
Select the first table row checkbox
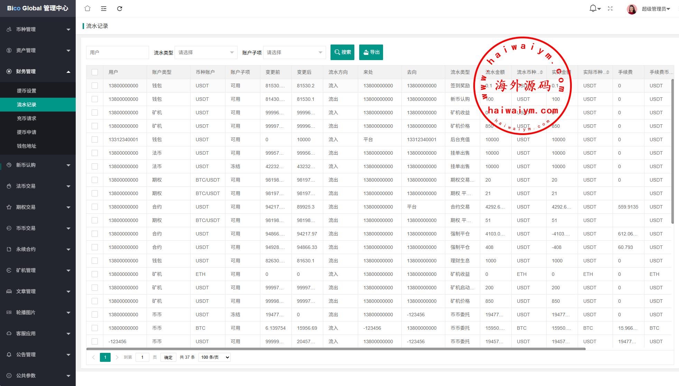point(95,86)
